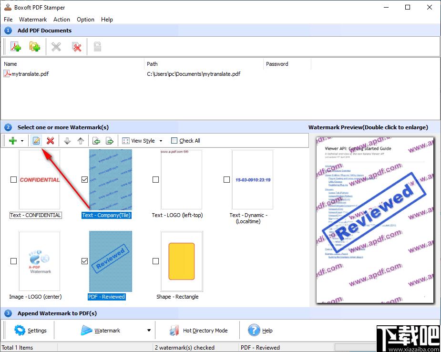The image size is (441, 352).
Task: Open the File menu
Action: (8, 20)
